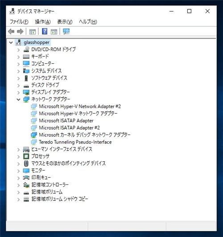Screen dimensions: 223x237
Task: Show/hide console tree toolbar icon
Action: click(33, 32)
